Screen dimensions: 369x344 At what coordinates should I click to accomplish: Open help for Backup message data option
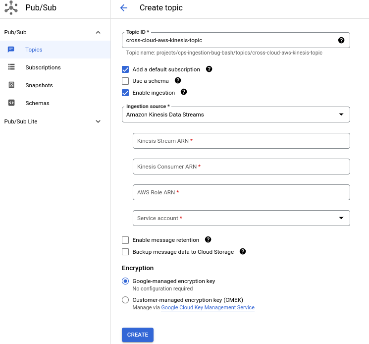tap(243, 251)
